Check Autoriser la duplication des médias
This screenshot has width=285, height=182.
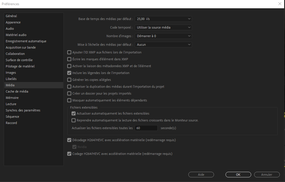click(69, 87)
